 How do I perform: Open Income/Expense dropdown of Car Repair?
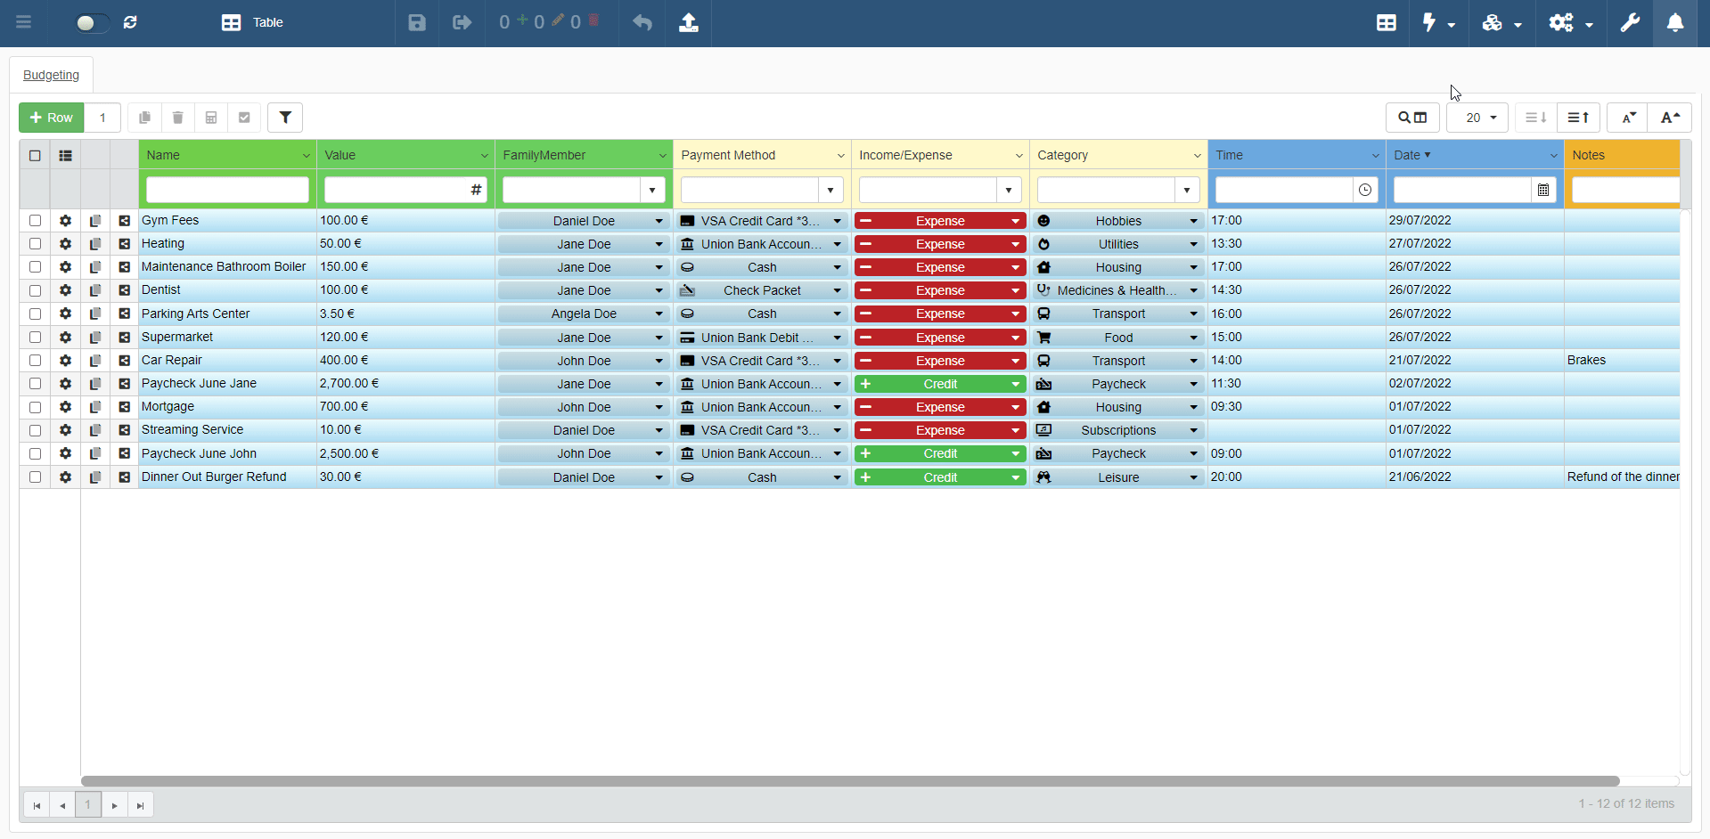1015,361
